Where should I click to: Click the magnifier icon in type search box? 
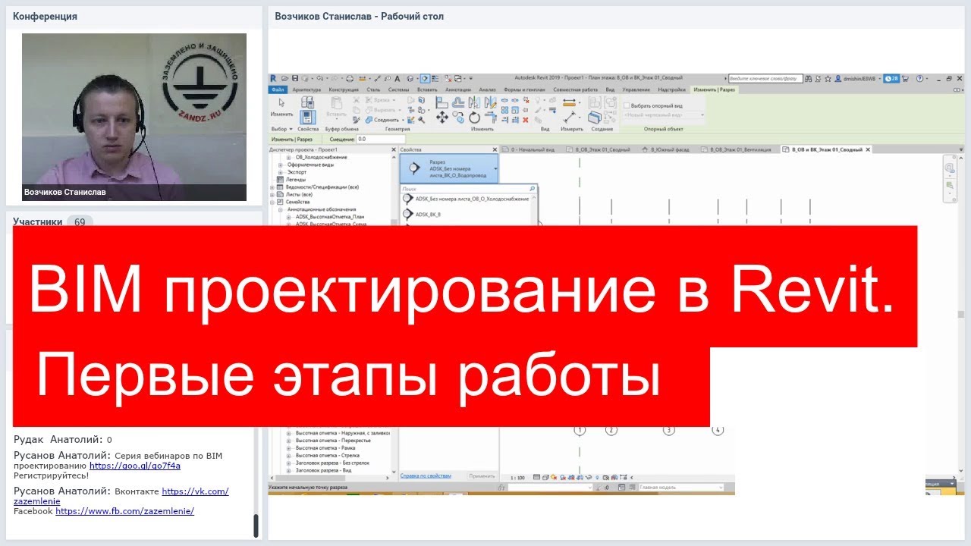(x=533, y=189)
